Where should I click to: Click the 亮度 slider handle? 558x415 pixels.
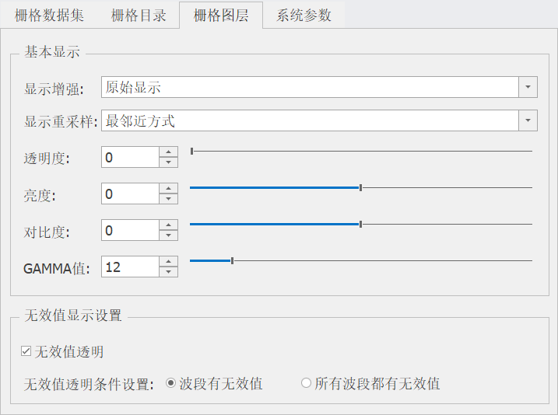360,187
